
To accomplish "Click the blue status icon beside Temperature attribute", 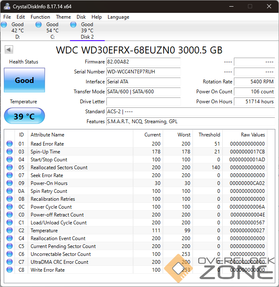I will [x=10, y=231].
